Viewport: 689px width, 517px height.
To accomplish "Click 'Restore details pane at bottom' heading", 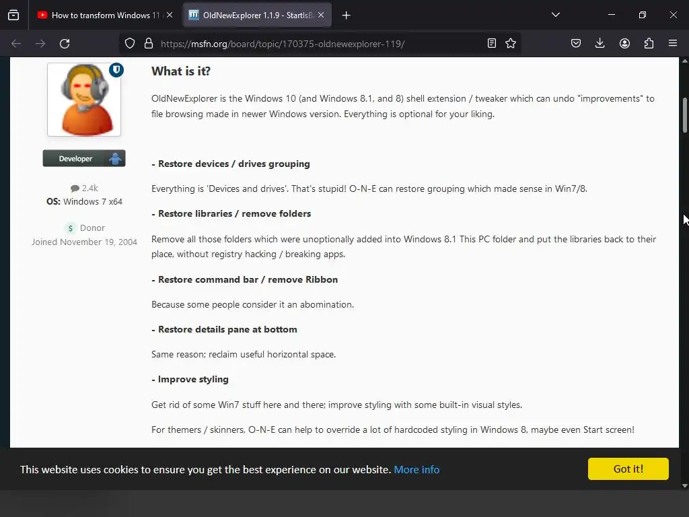I will click(225, 329).
